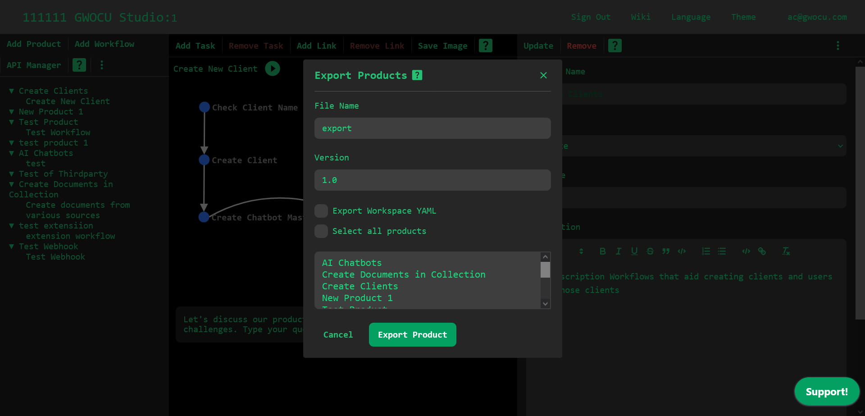Click the File Name input field
Screen dimensions: 865x416
click(x=432, y=128)
